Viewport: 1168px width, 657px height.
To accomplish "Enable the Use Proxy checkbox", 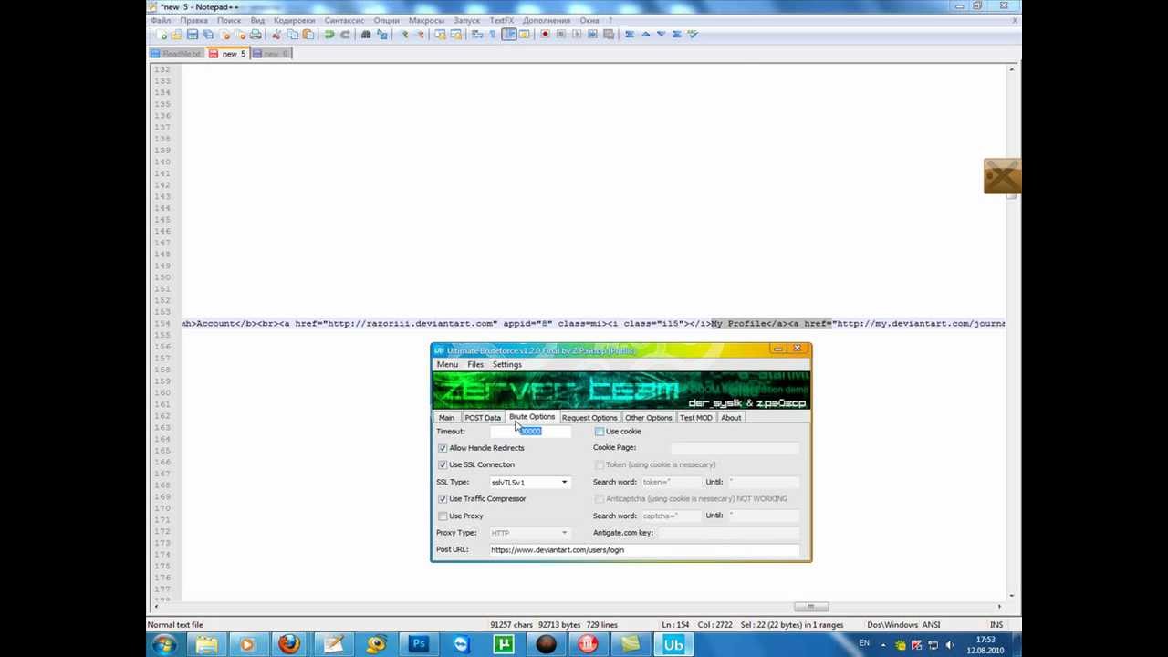I will point(443,516).
